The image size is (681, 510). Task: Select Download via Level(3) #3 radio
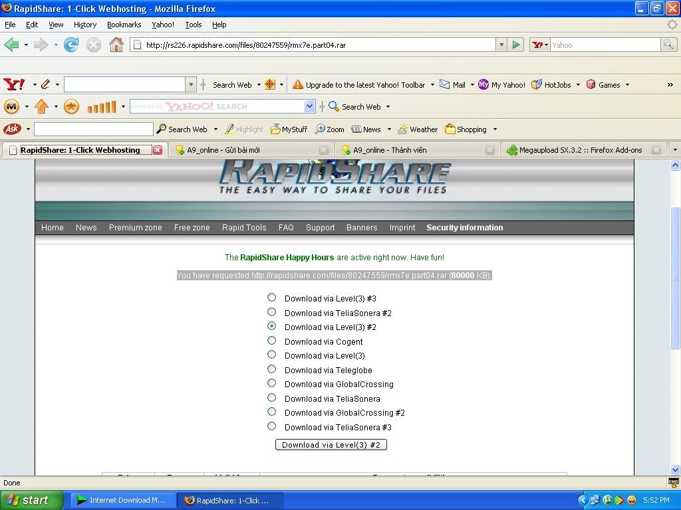coord(271,297)
